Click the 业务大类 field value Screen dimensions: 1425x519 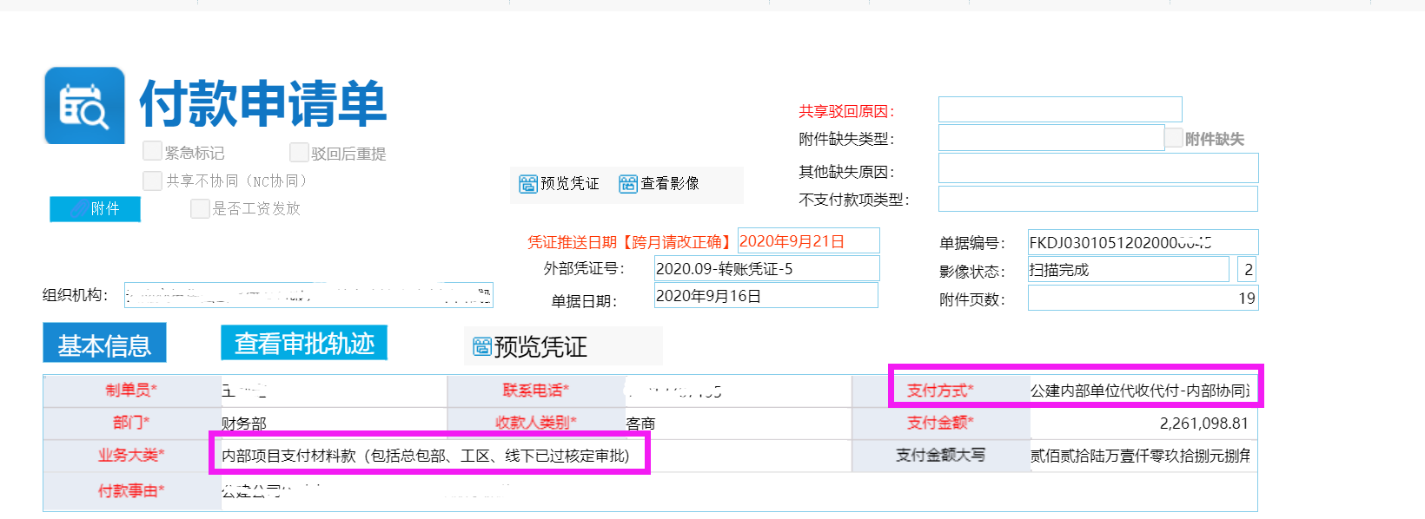pyautogui.click(x=426, y=456)
